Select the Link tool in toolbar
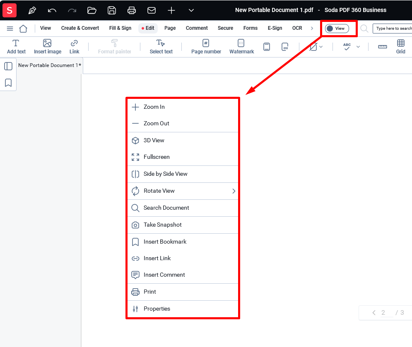The width and height of the screenshot is (412, 347). (75, 47)
